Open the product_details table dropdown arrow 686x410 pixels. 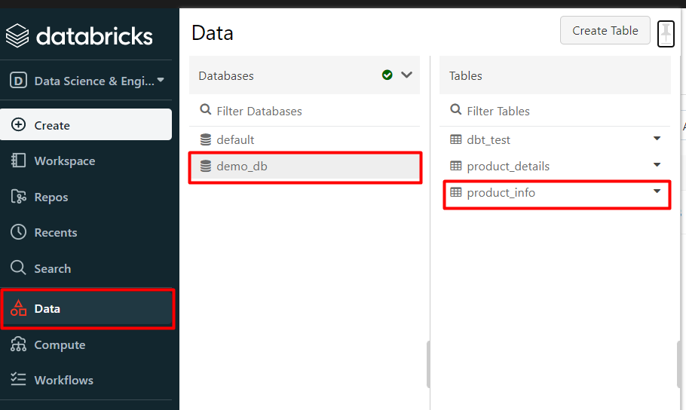tap(657, 164)
